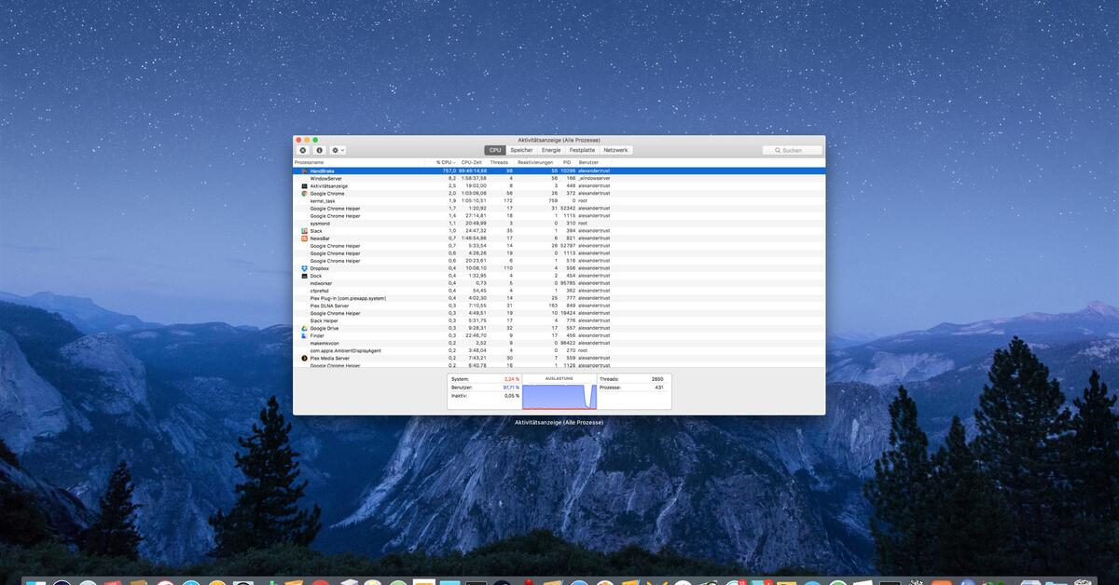Open the gear action menu in the toolbar
1119x585 pixels.
tap(337, 150)
